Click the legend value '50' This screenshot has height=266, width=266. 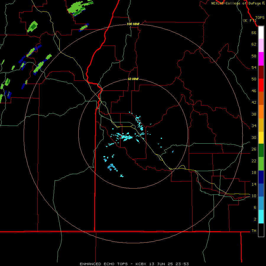click(254, 79)
